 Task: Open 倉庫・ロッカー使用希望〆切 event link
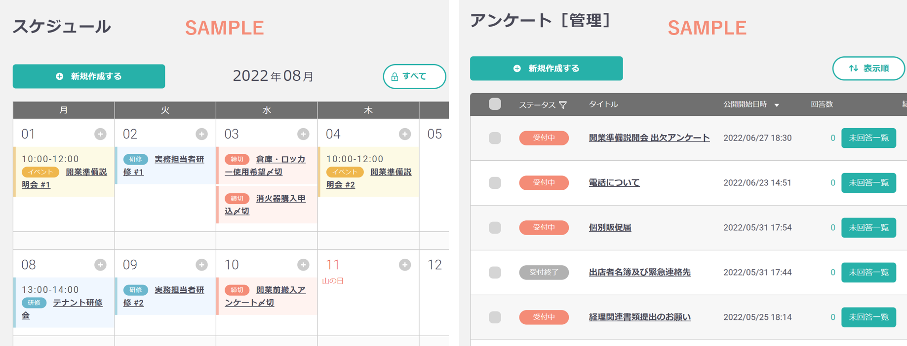pyautogui.click(x=265, y=166)
